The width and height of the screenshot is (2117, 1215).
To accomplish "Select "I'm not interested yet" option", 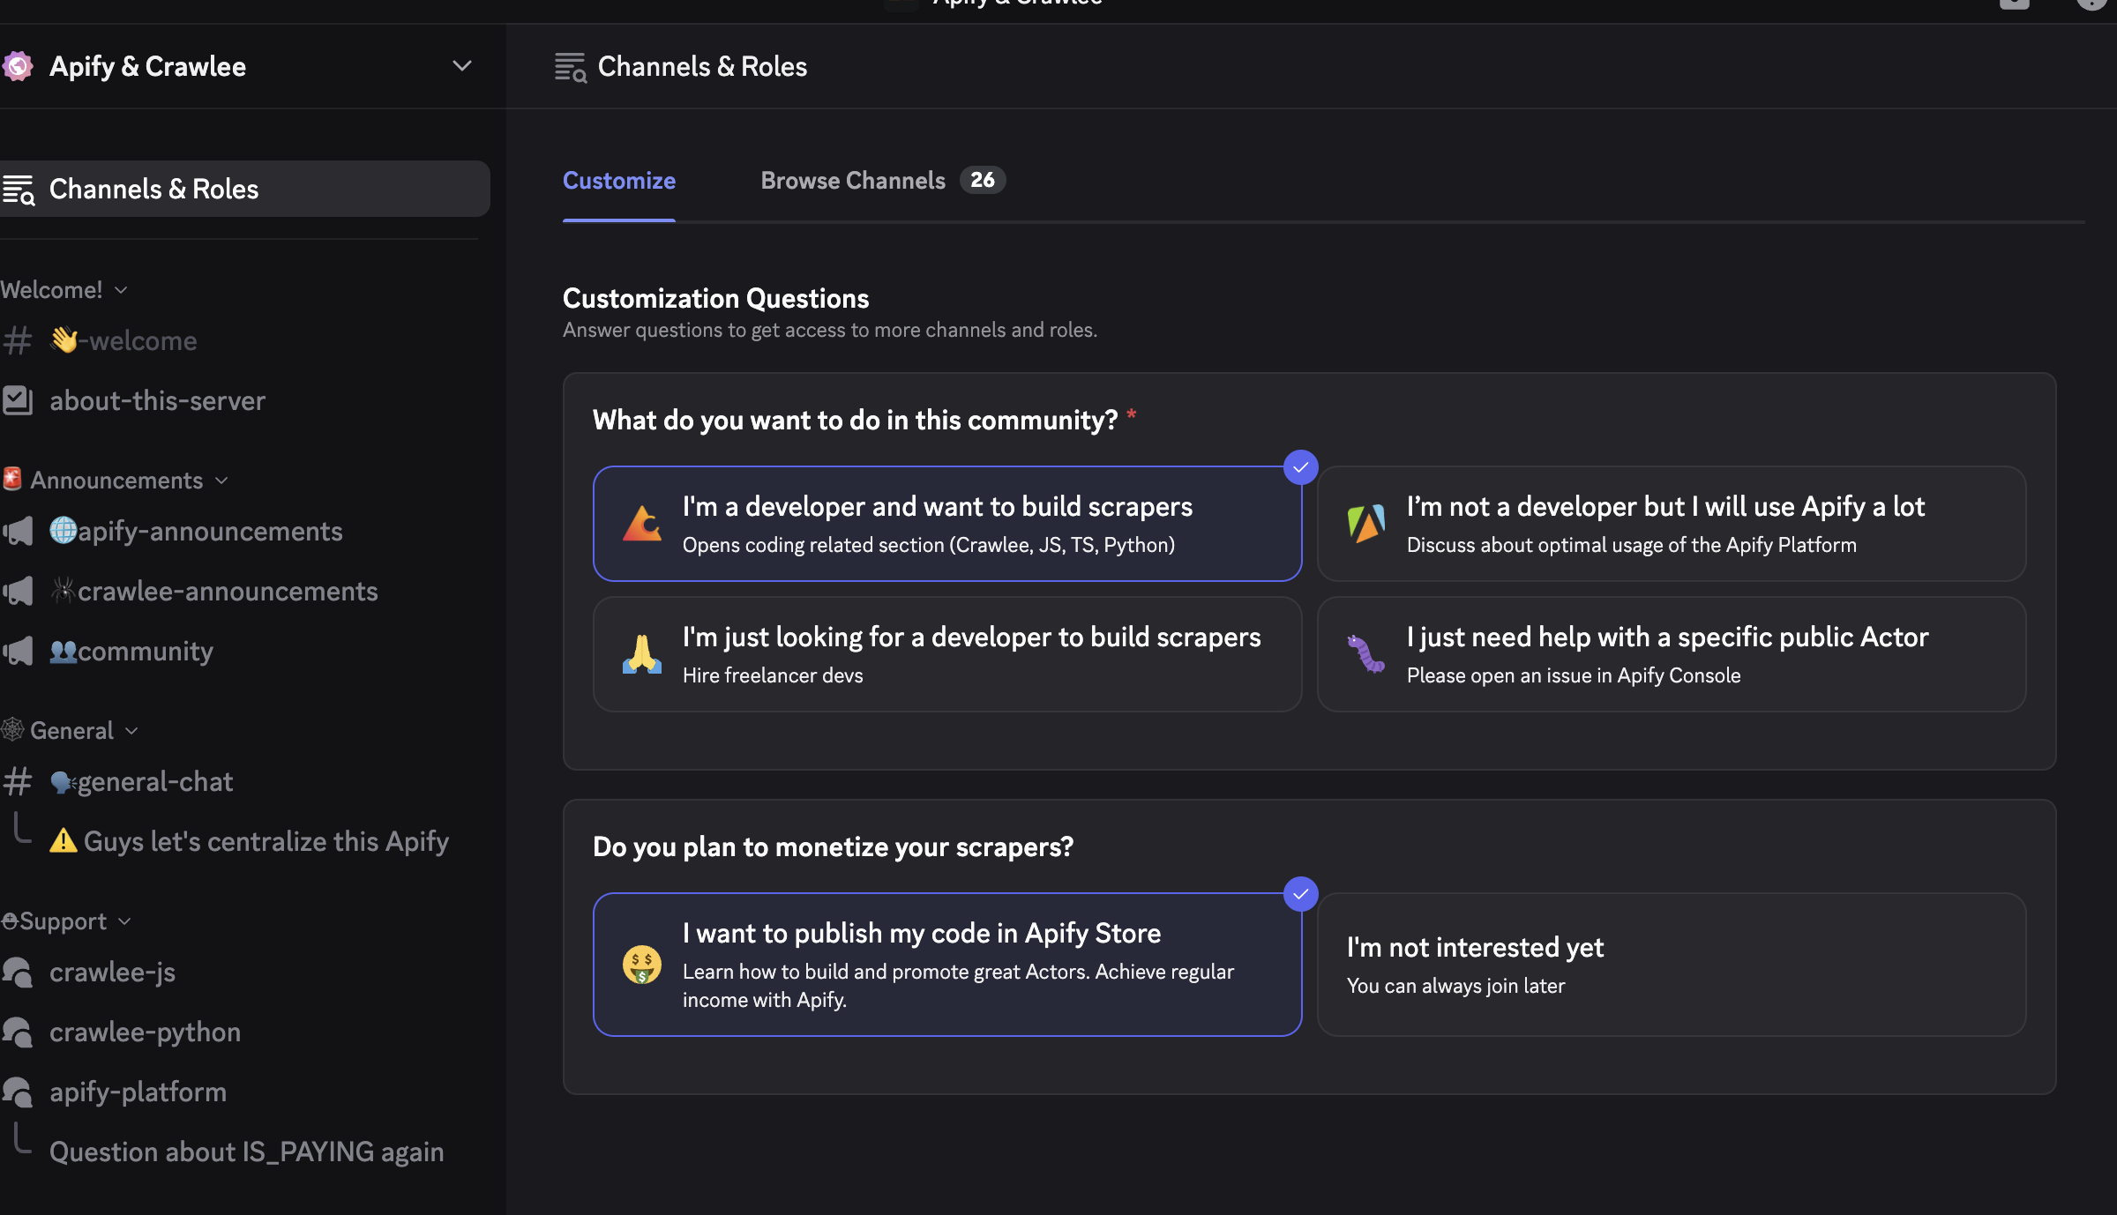I will pos(1671,965).
